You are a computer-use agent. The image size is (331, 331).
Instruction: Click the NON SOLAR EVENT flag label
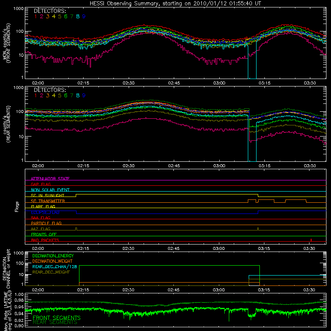tap(50, 190)
